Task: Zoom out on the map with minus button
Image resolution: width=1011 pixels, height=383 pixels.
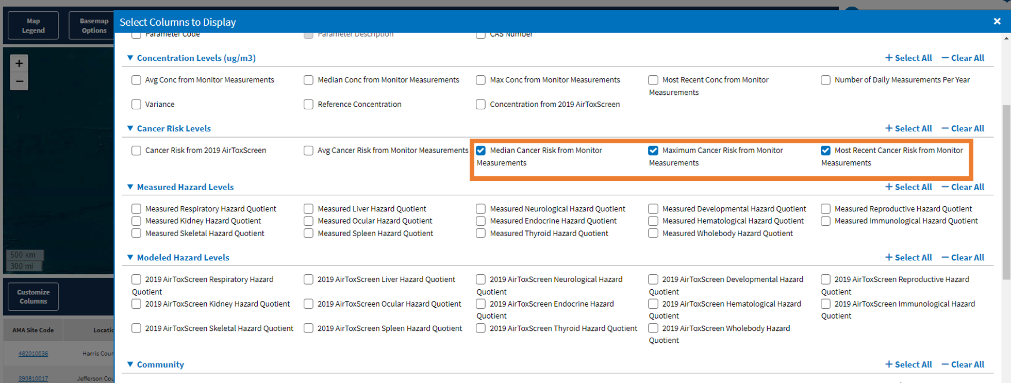Action: coord(19,81)
